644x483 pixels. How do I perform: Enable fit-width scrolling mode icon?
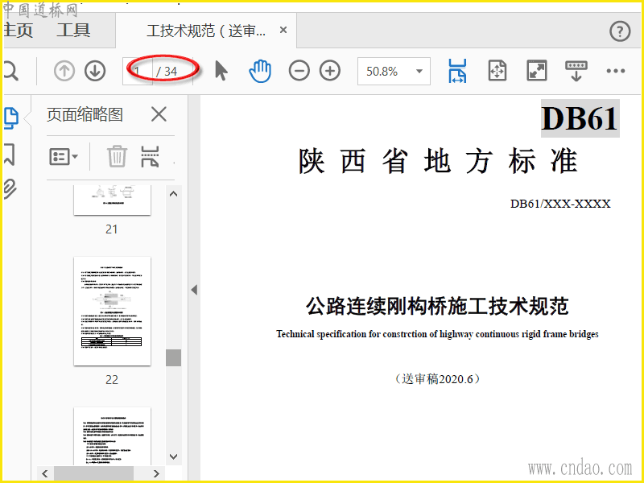click(457, 71)
